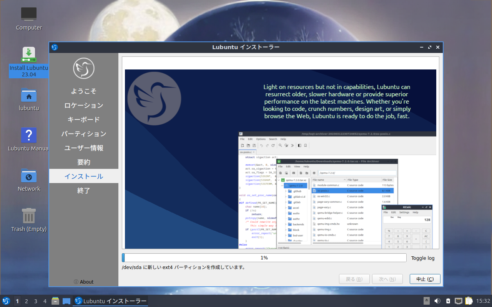Select the Install Lubuntu 23.04 desktop icon

(x=29, y=62)
